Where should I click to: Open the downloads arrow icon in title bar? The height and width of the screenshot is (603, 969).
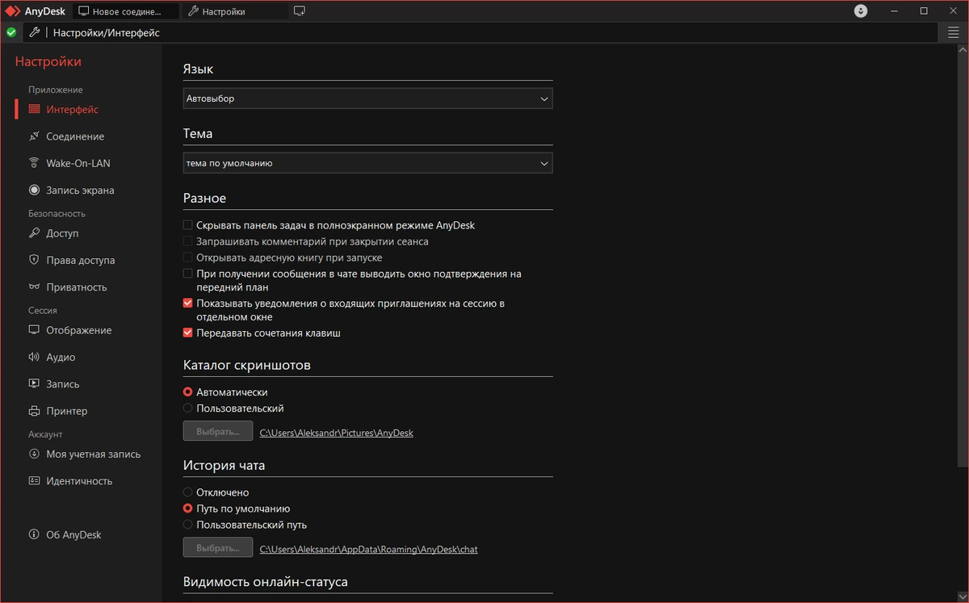coord(861,11)
